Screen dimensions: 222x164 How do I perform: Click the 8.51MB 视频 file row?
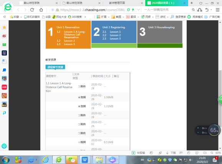88,142
